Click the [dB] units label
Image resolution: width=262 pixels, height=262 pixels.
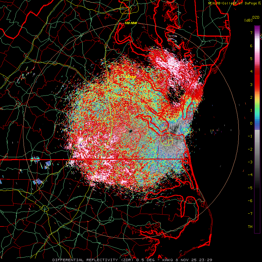[249, 20]
